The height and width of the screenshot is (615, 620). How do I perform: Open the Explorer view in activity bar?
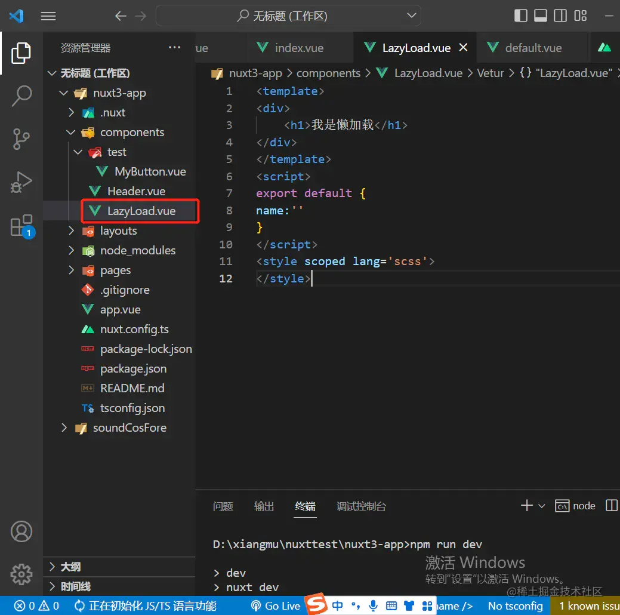(x=21, y=53)
